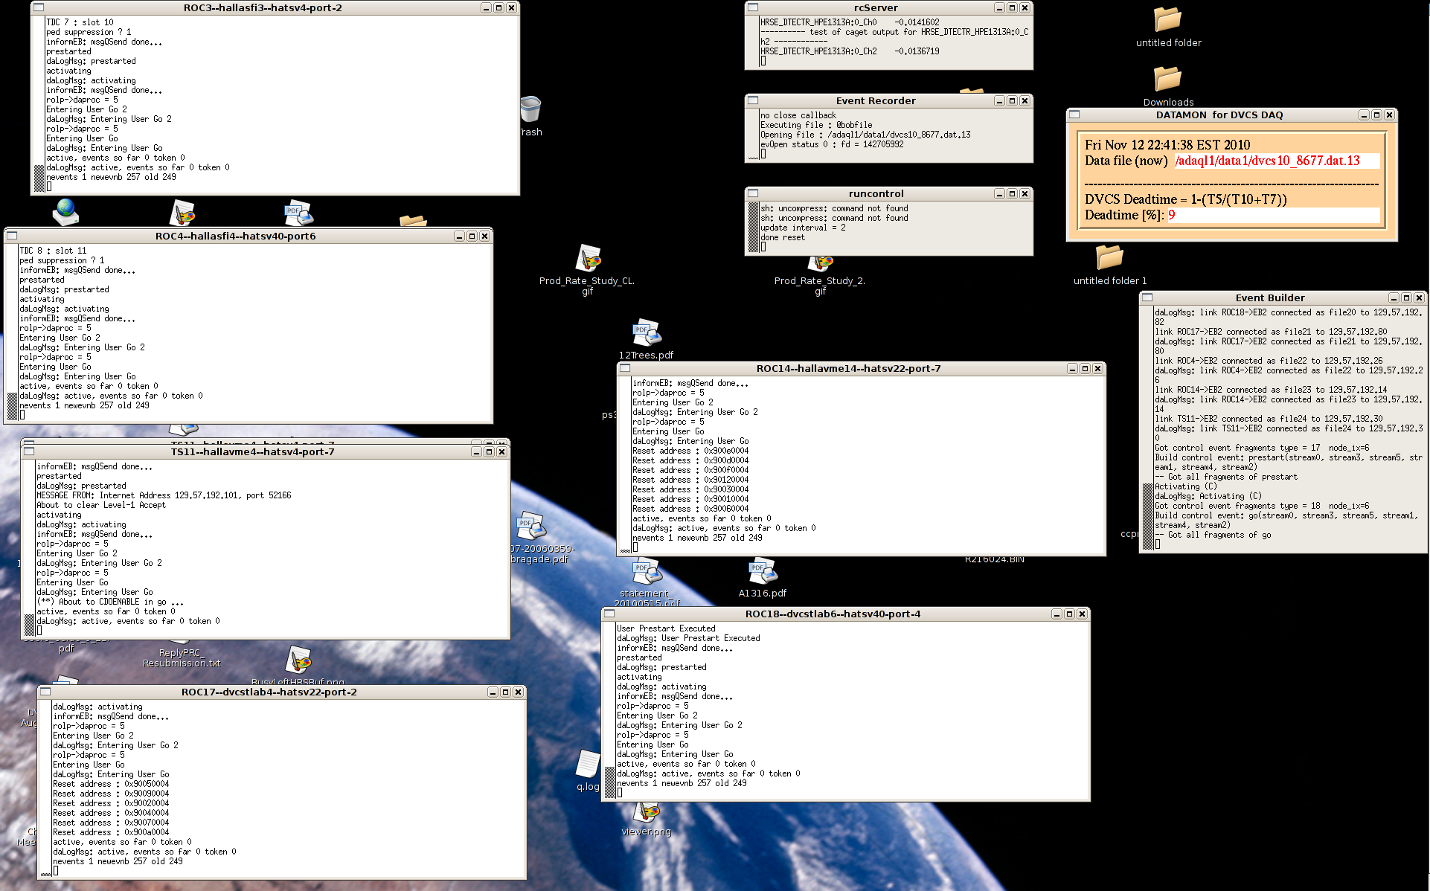Click the data file path in DATAMON
This screenshot has width=1430, height=891.
click(1267, 161)
